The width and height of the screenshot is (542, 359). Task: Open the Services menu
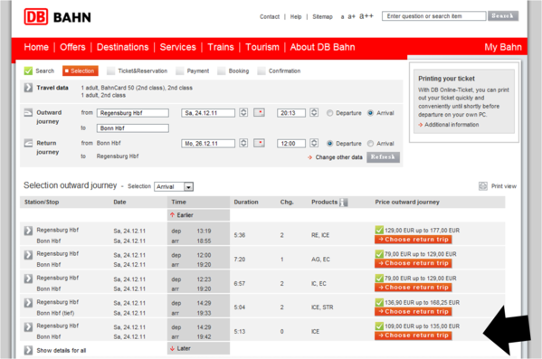177,47
